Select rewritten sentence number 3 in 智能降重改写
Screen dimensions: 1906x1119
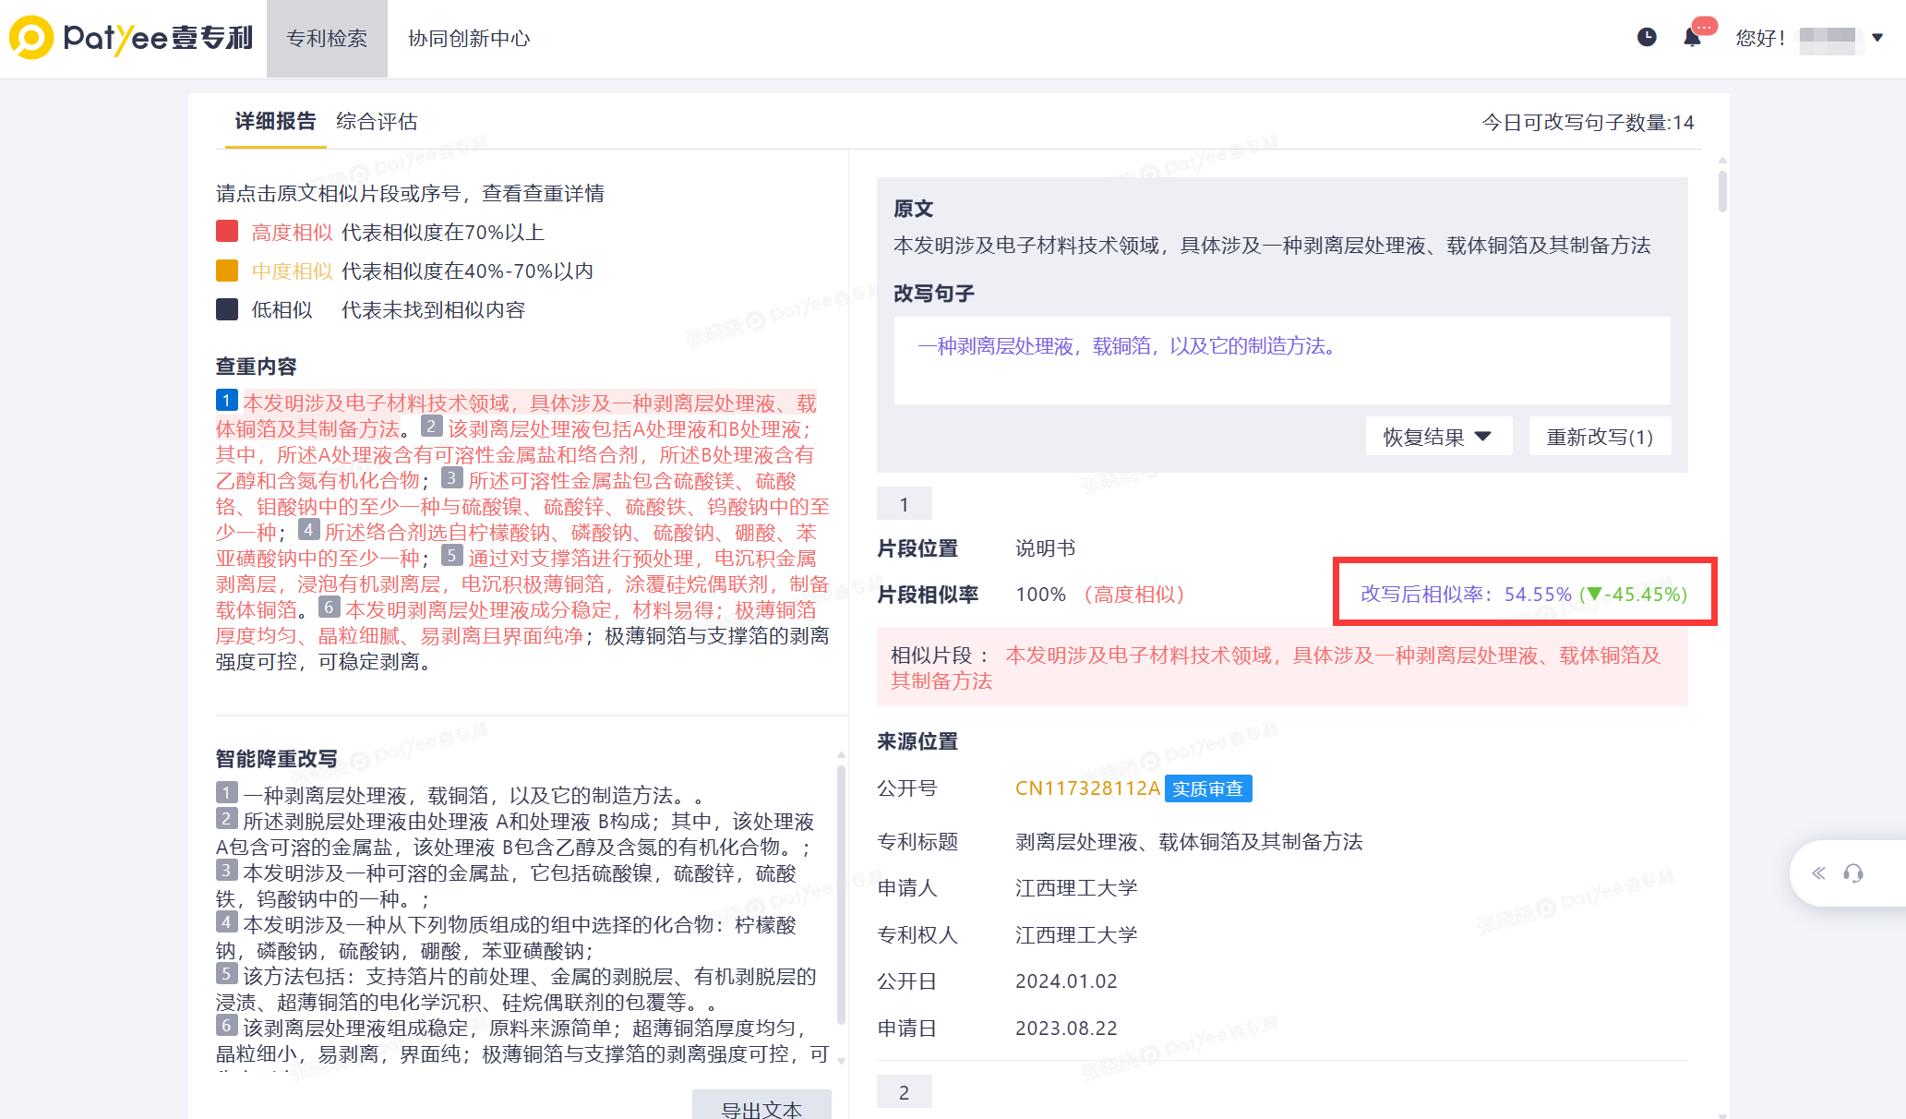(x=227, y=871)
